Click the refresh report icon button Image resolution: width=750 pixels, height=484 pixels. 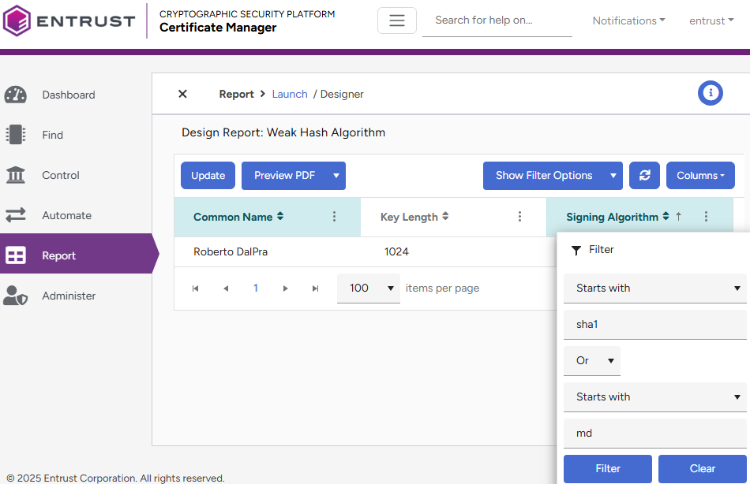[644, 176]
